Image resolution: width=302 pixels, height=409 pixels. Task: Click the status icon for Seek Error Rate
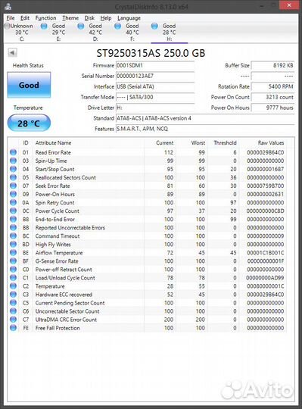pos(13,186)
